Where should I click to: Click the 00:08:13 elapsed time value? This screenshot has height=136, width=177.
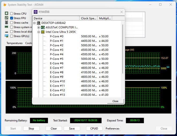pyautogui.click(x=135, y=120)
